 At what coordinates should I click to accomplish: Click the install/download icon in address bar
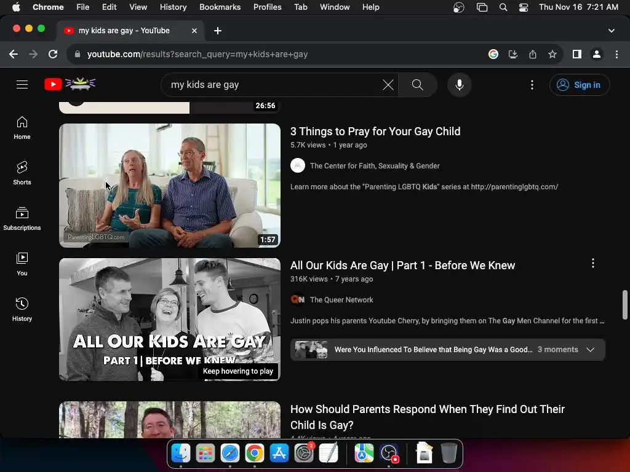click(513, 54)
